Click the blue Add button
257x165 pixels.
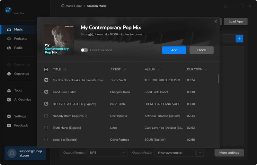point(174,50)
